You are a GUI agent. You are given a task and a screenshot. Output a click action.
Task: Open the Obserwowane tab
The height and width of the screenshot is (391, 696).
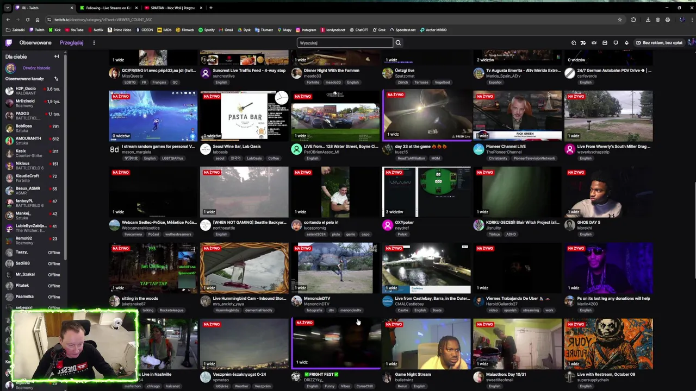click(x=35, y=43)
